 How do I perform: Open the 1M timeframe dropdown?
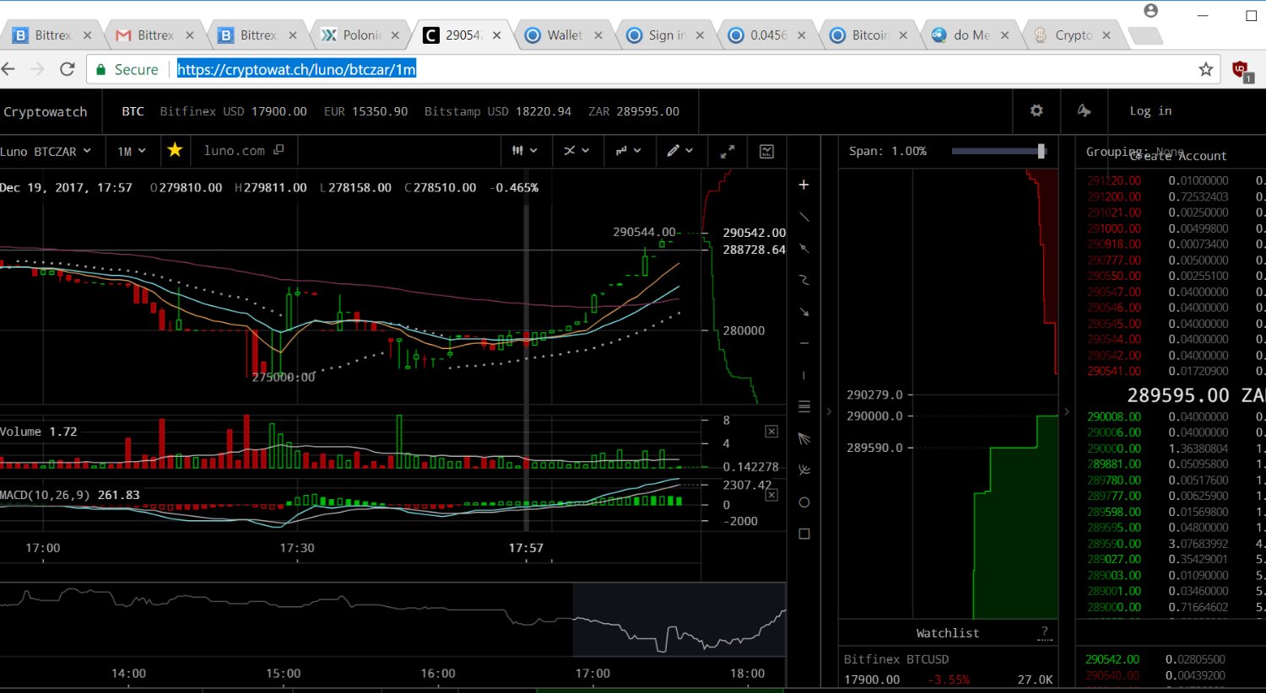pyautogui.click(x=132, y=151)
